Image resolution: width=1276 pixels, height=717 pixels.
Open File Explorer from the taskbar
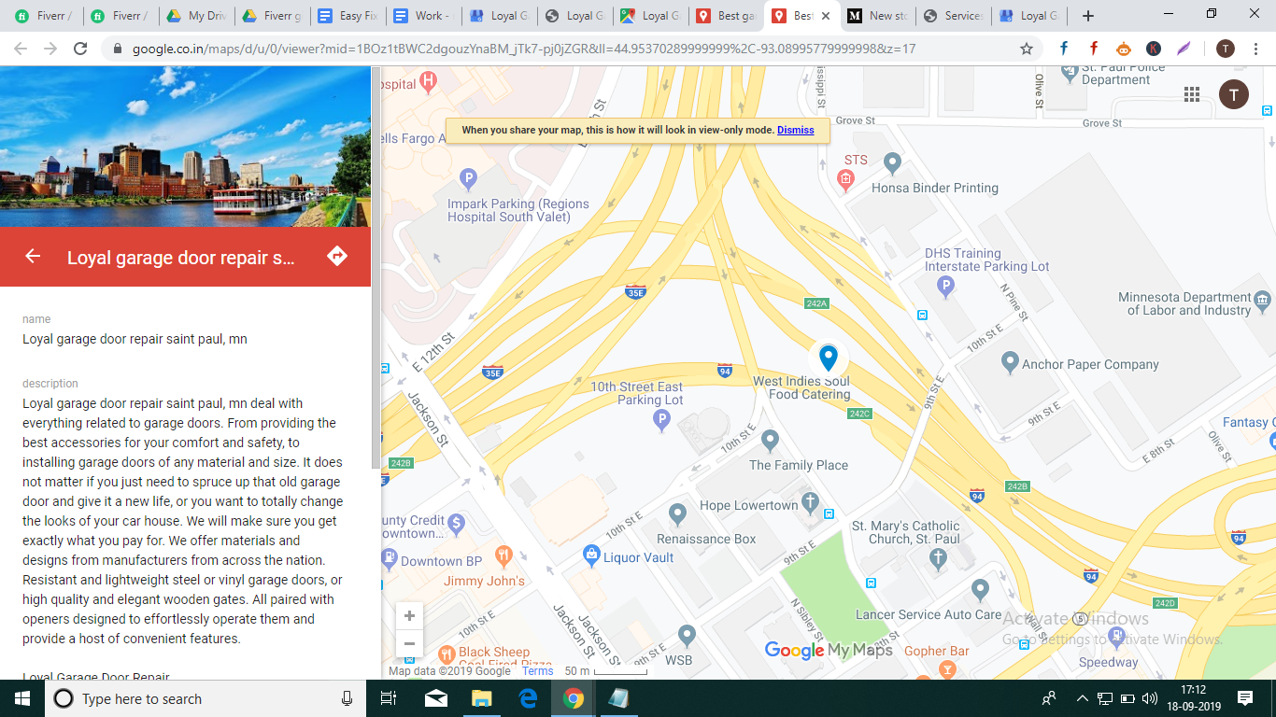click(481, 698)
